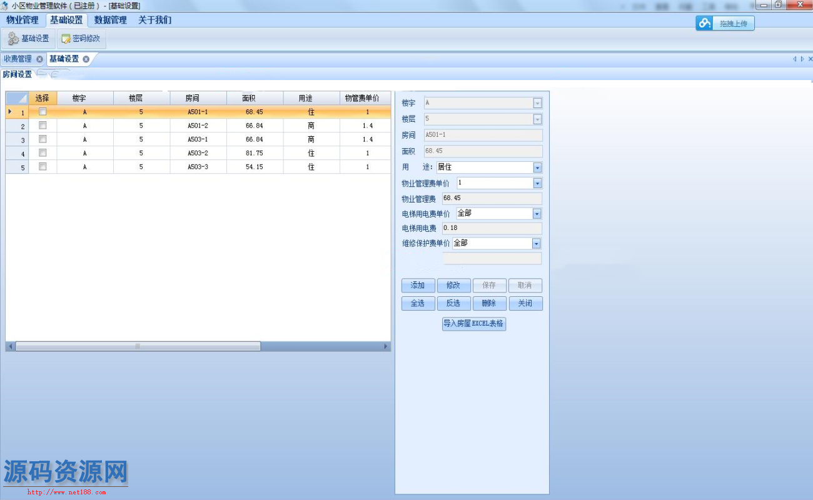Screen dimensions: 813x500
Task: Open the 数据管理 menu
Action: 110,20
